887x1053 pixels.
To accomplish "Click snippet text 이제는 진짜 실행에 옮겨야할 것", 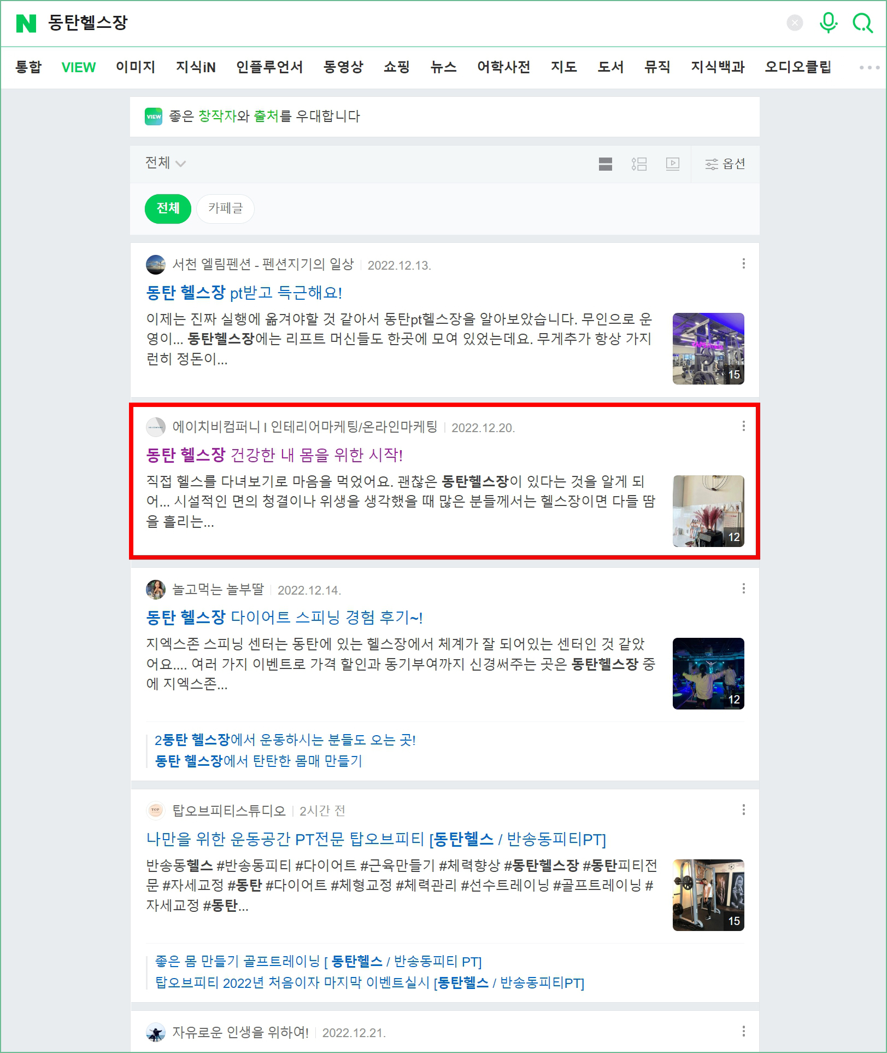I will click(399, 339).
